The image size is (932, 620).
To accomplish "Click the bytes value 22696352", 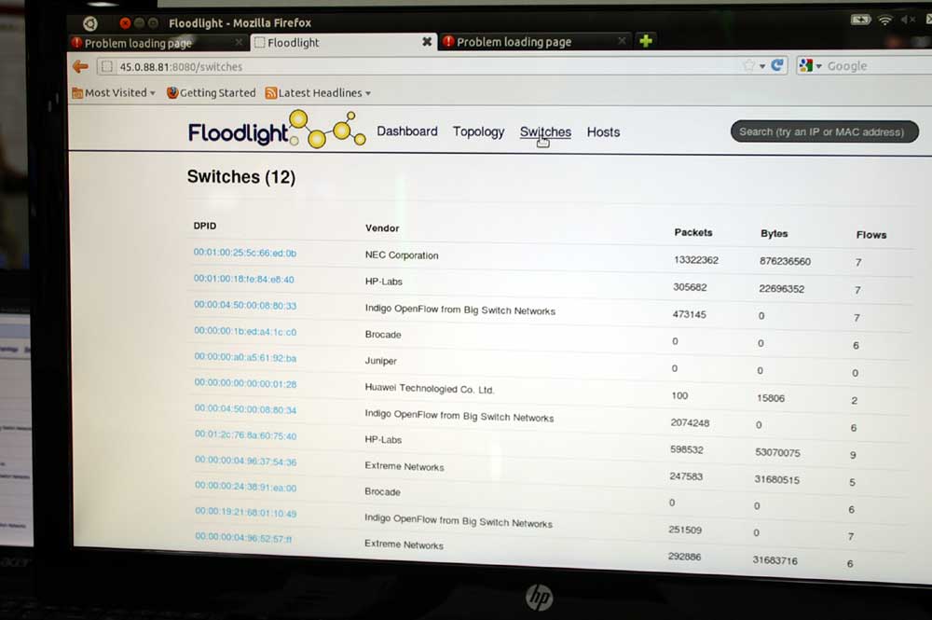I will click(782, 289).
